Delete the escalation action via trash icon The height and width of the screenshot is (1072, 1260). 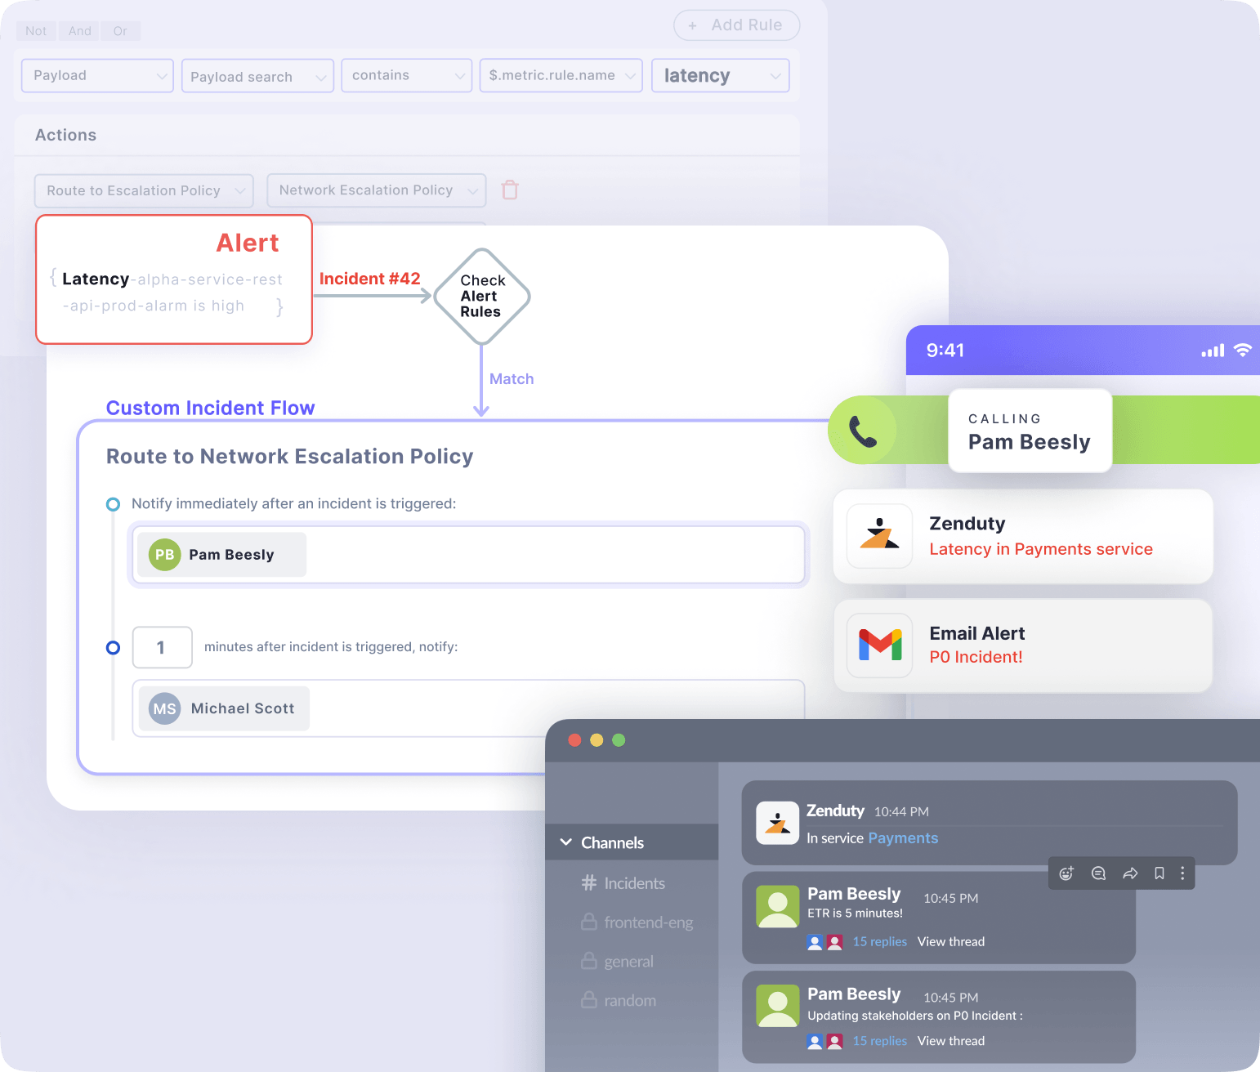pos(510,190)
